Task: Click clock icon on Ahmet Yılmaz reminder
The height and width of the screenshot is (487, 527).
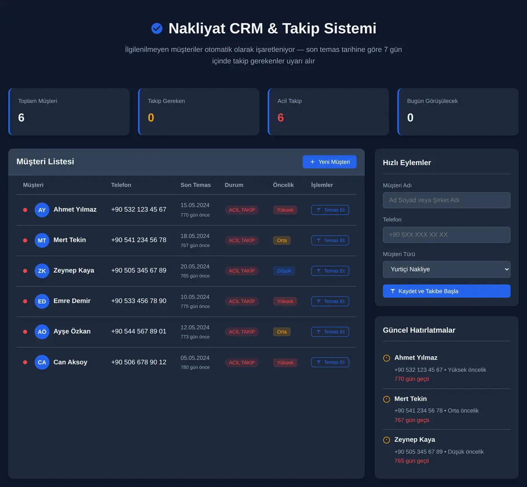Action: (386, 358)
